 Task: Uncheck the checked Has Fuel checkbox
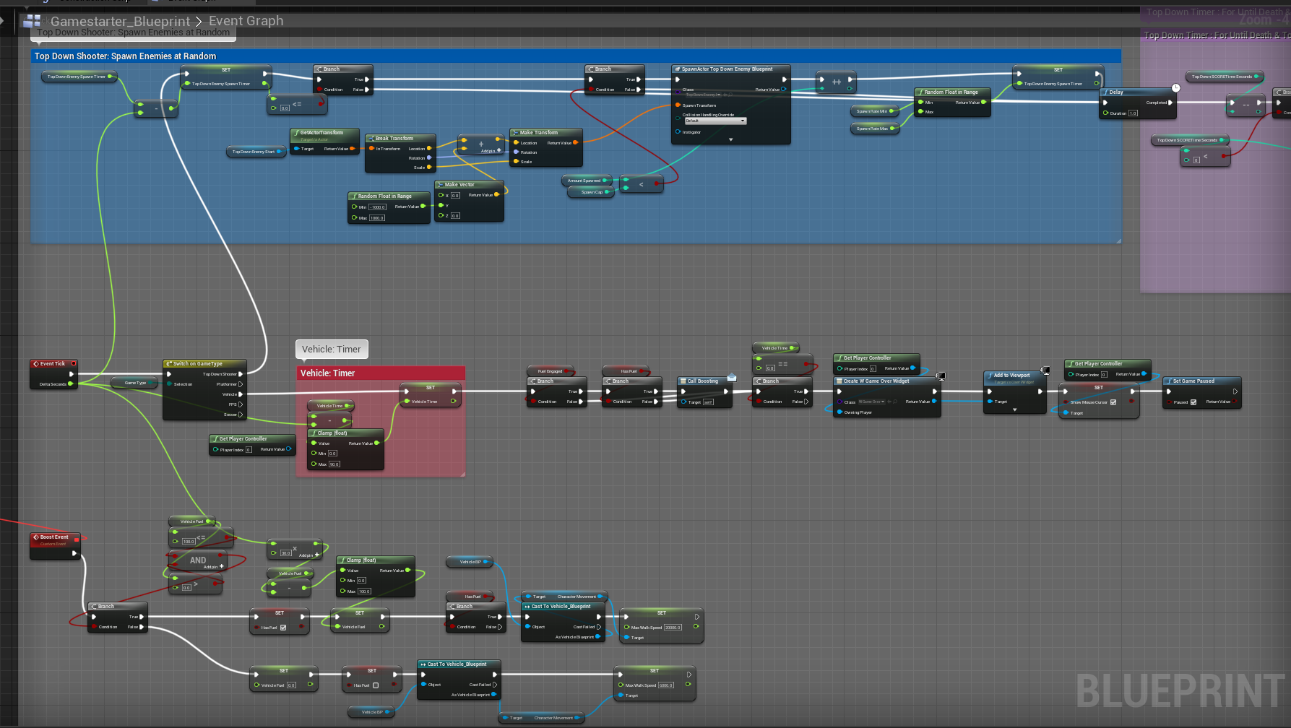coord(283,628)
